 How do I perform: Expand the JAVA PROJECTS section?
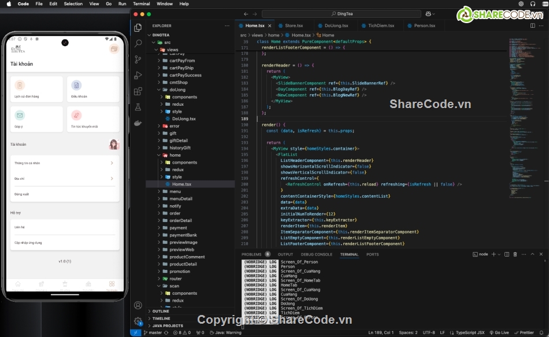[x=168, y=326]
